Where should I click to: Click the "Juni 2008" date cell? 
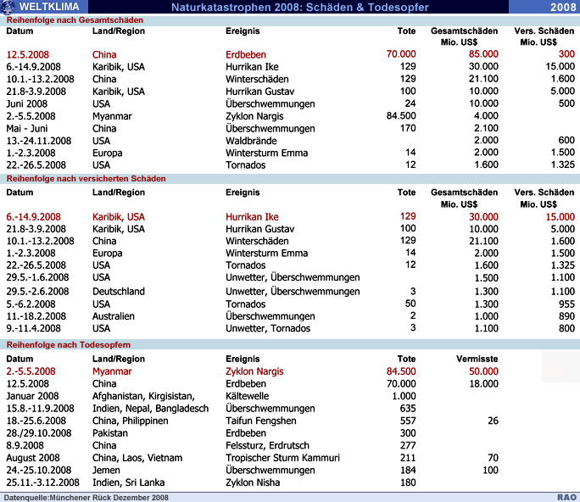pos(26,103)
